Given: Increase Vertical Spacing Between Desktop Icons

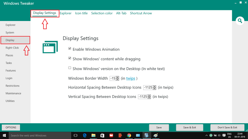Looking at the screenshot, I should (149, 95).
